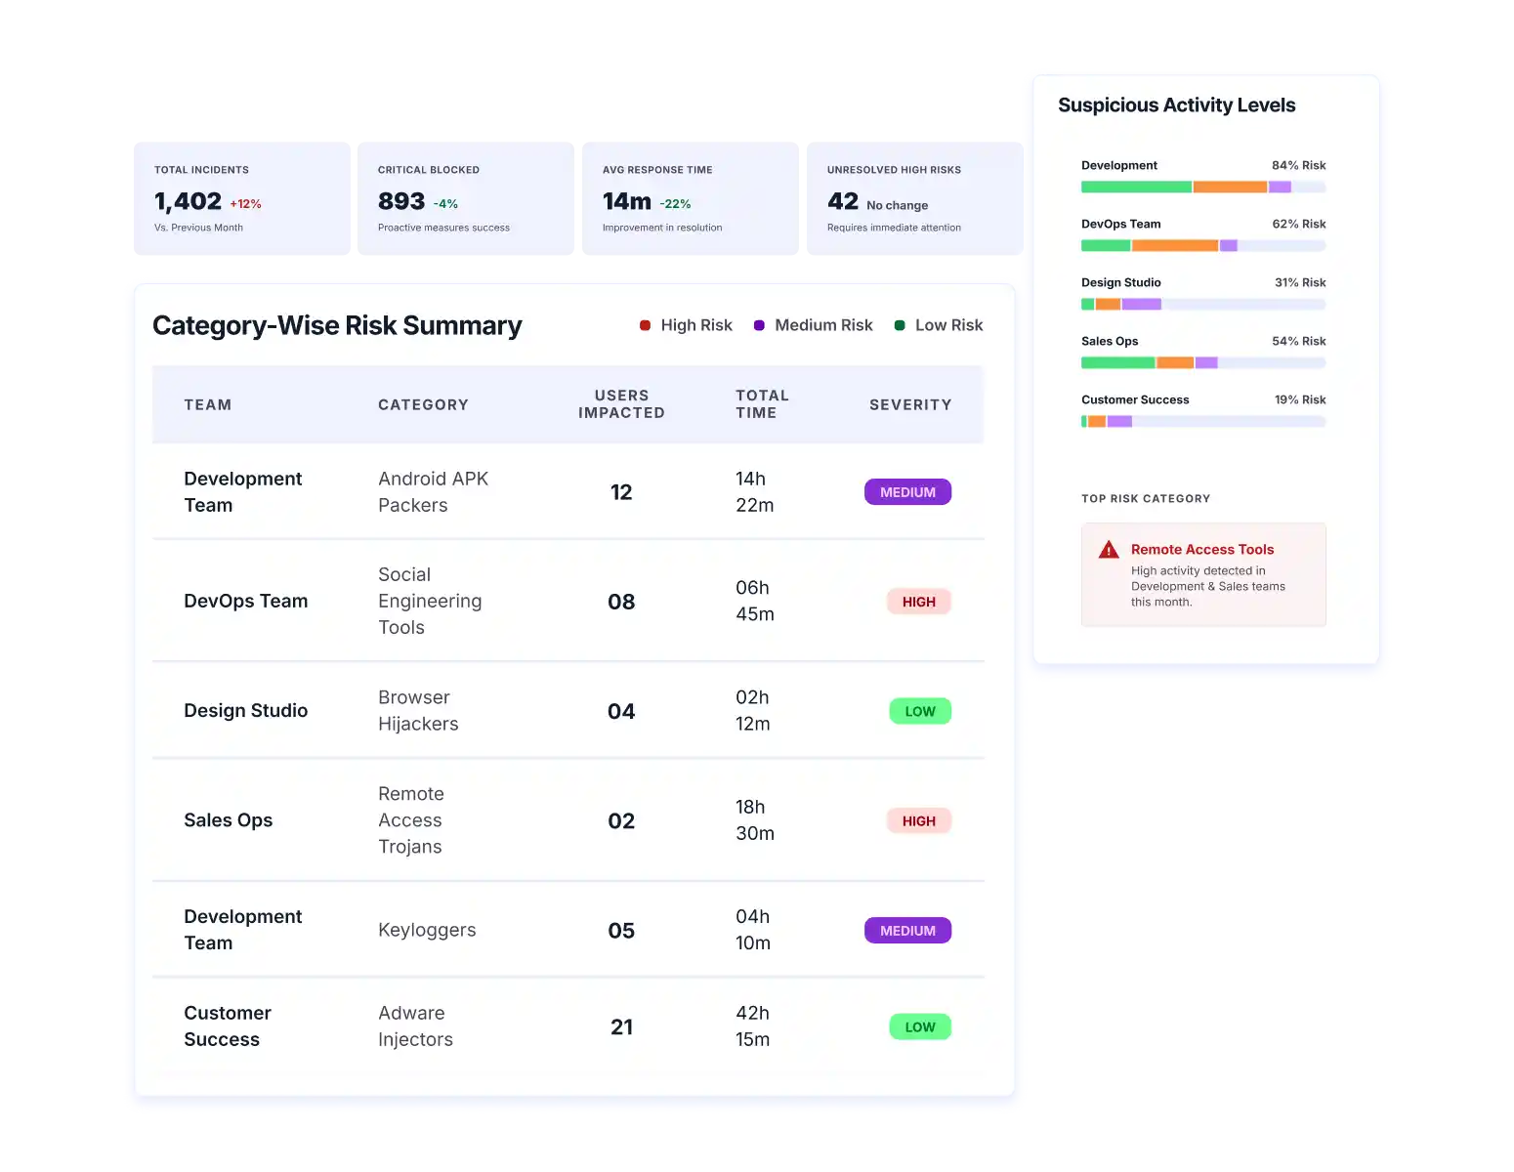Click the Total Time column header
The image size is (1514, 1172).
pos(762,404)
